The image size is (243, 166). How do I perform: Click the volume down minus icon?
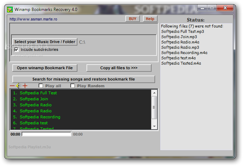click(12, 86)
